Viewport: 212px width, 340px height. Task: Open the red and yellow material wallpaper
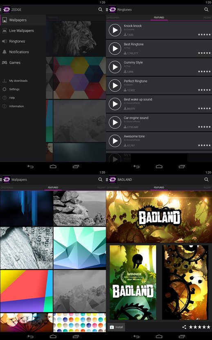pos(26,291)
